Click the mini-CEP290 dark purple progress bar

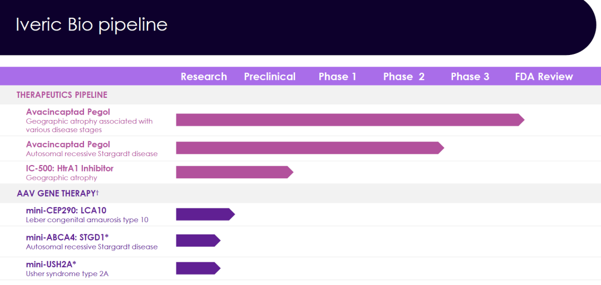[x=205, y=214]
